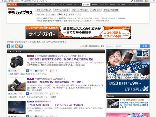The width and height of the screenshot is (156, 117).
Task: Open the 総合トップ tab
Action: [x=12, y=5]
